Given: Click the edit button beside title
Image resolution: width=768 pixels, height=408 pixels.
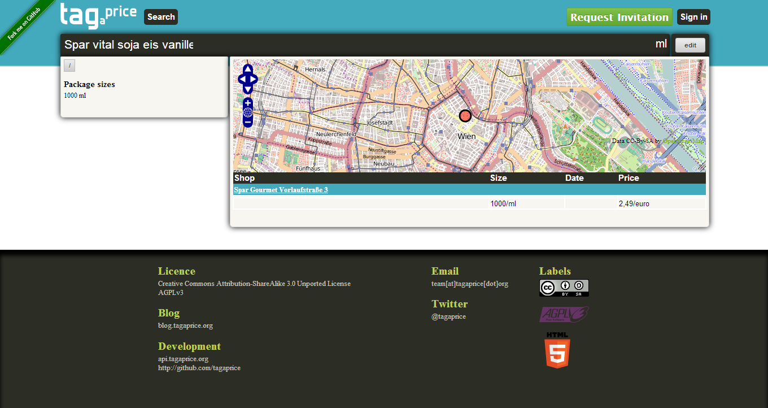Looking at the screenshot, I should 690,45.
